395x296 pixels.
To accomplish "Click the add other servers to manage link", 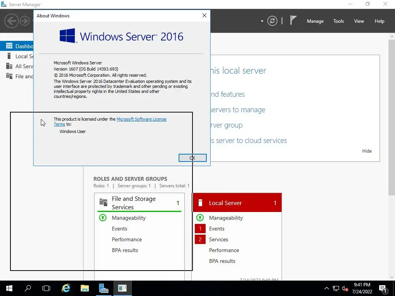I will (x=238, y=110).
